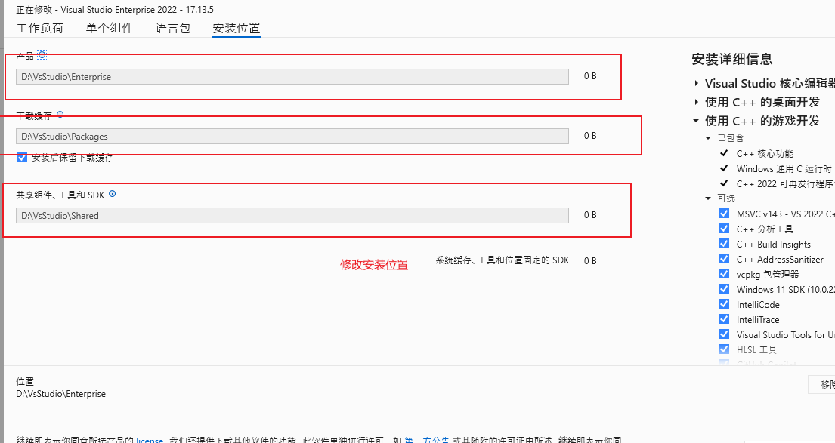
Task: Collapse 使用 C++ 的游戏开发 section
Action: pos(696,121)
